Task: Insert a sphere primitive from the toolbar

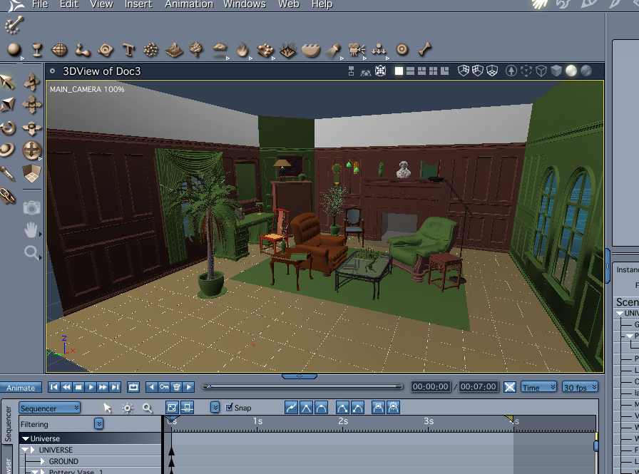Action: (x=14, y=50)
